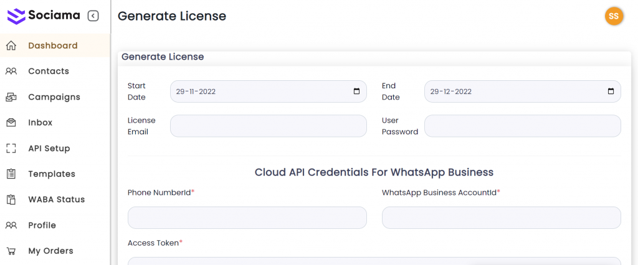
Task: Focus the License Email field
Action: click(268, 126)
